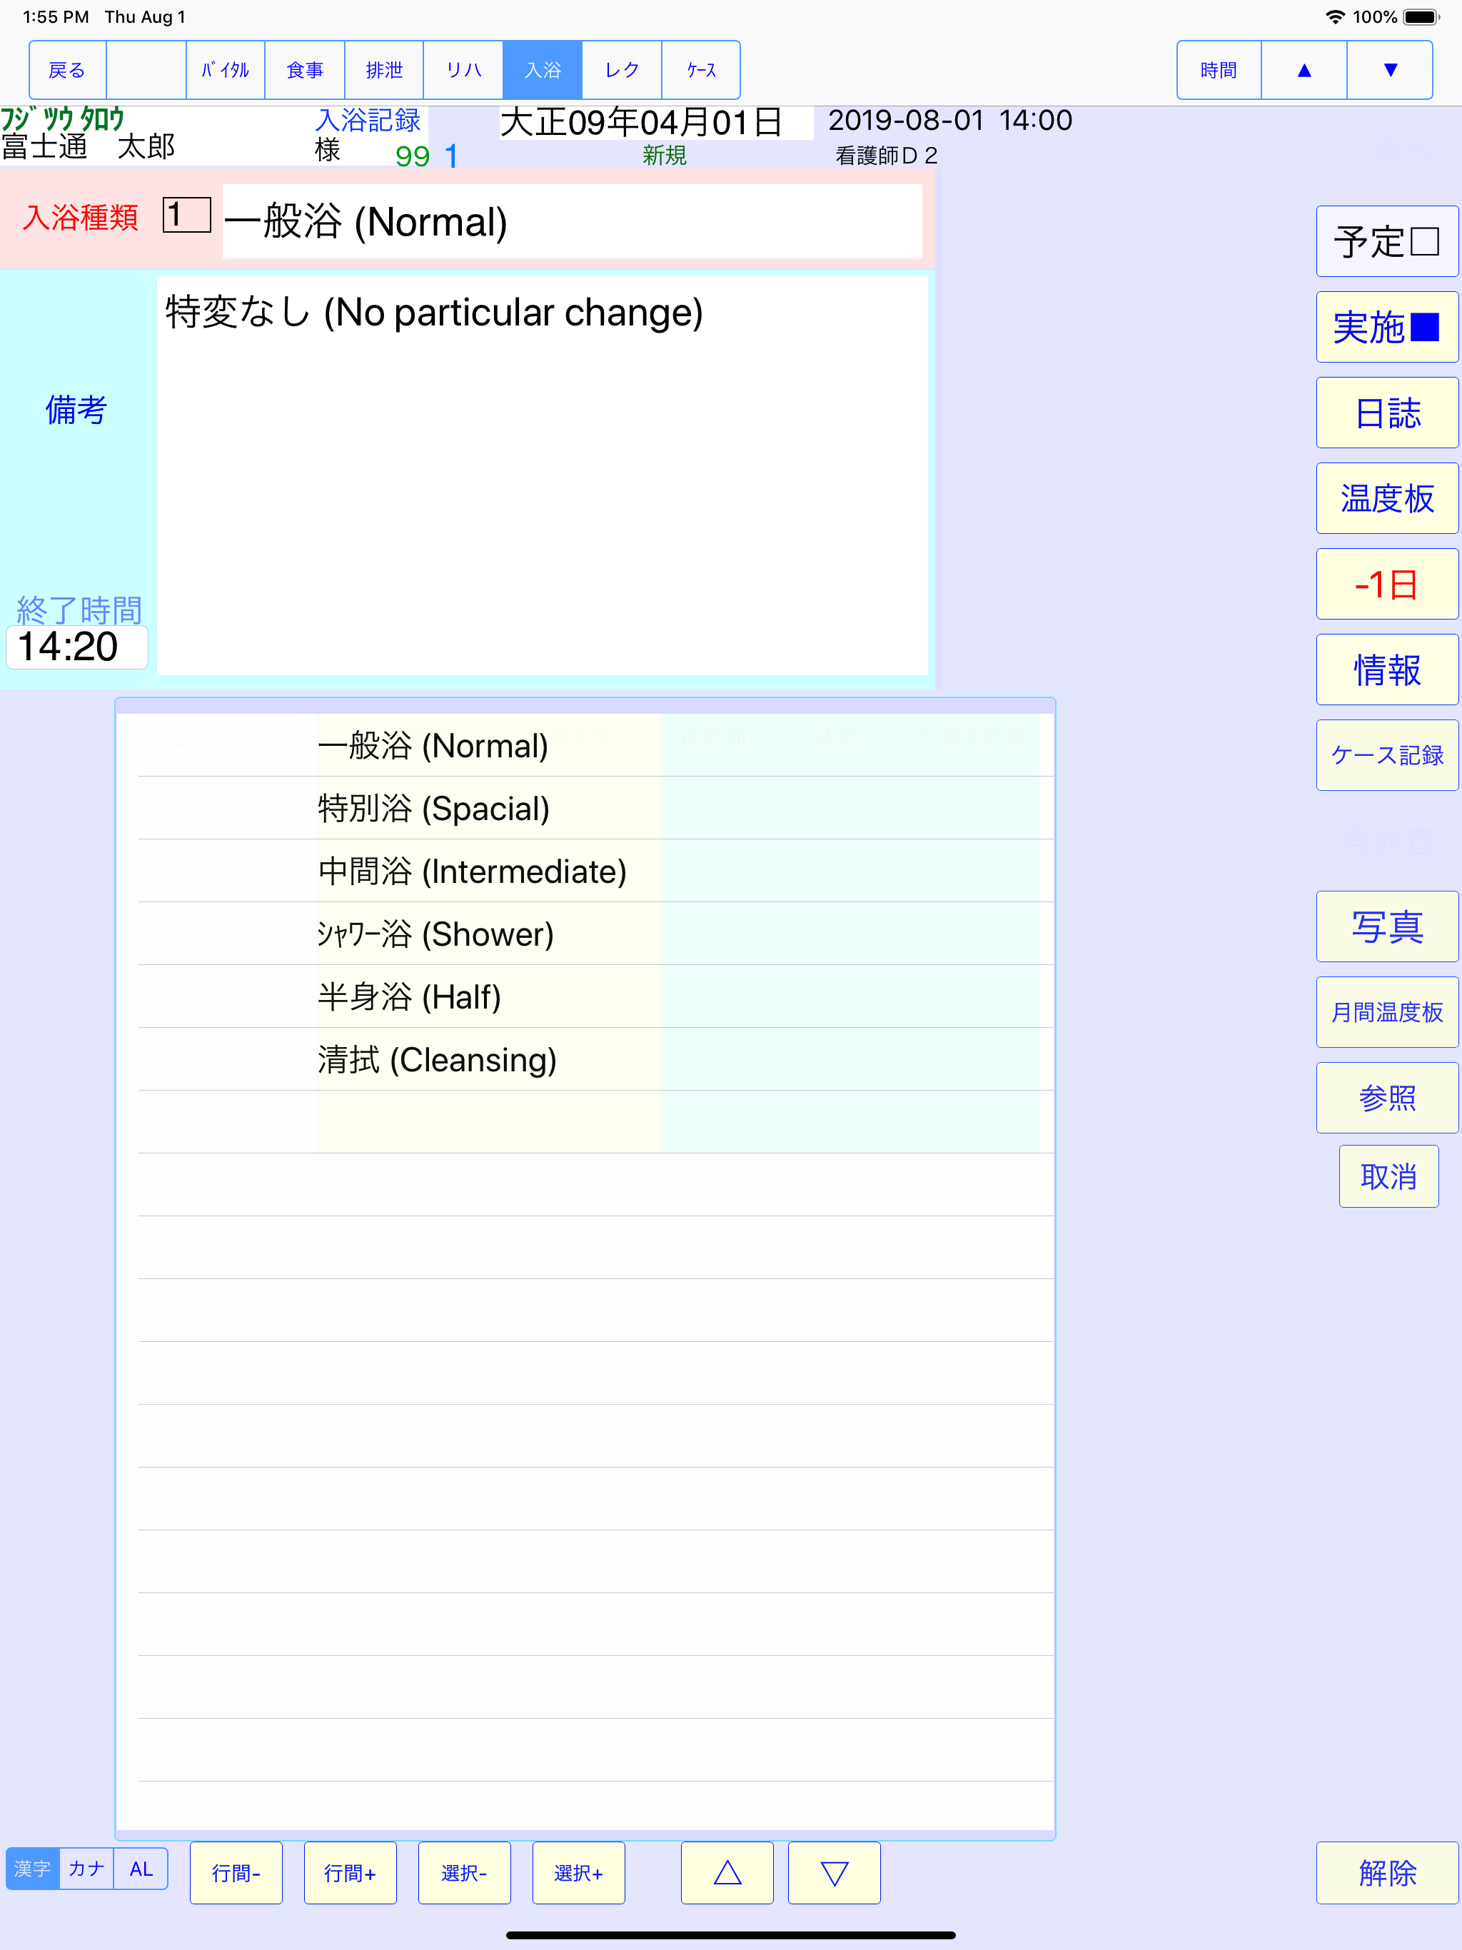Tap the 戻る back button

67,70
